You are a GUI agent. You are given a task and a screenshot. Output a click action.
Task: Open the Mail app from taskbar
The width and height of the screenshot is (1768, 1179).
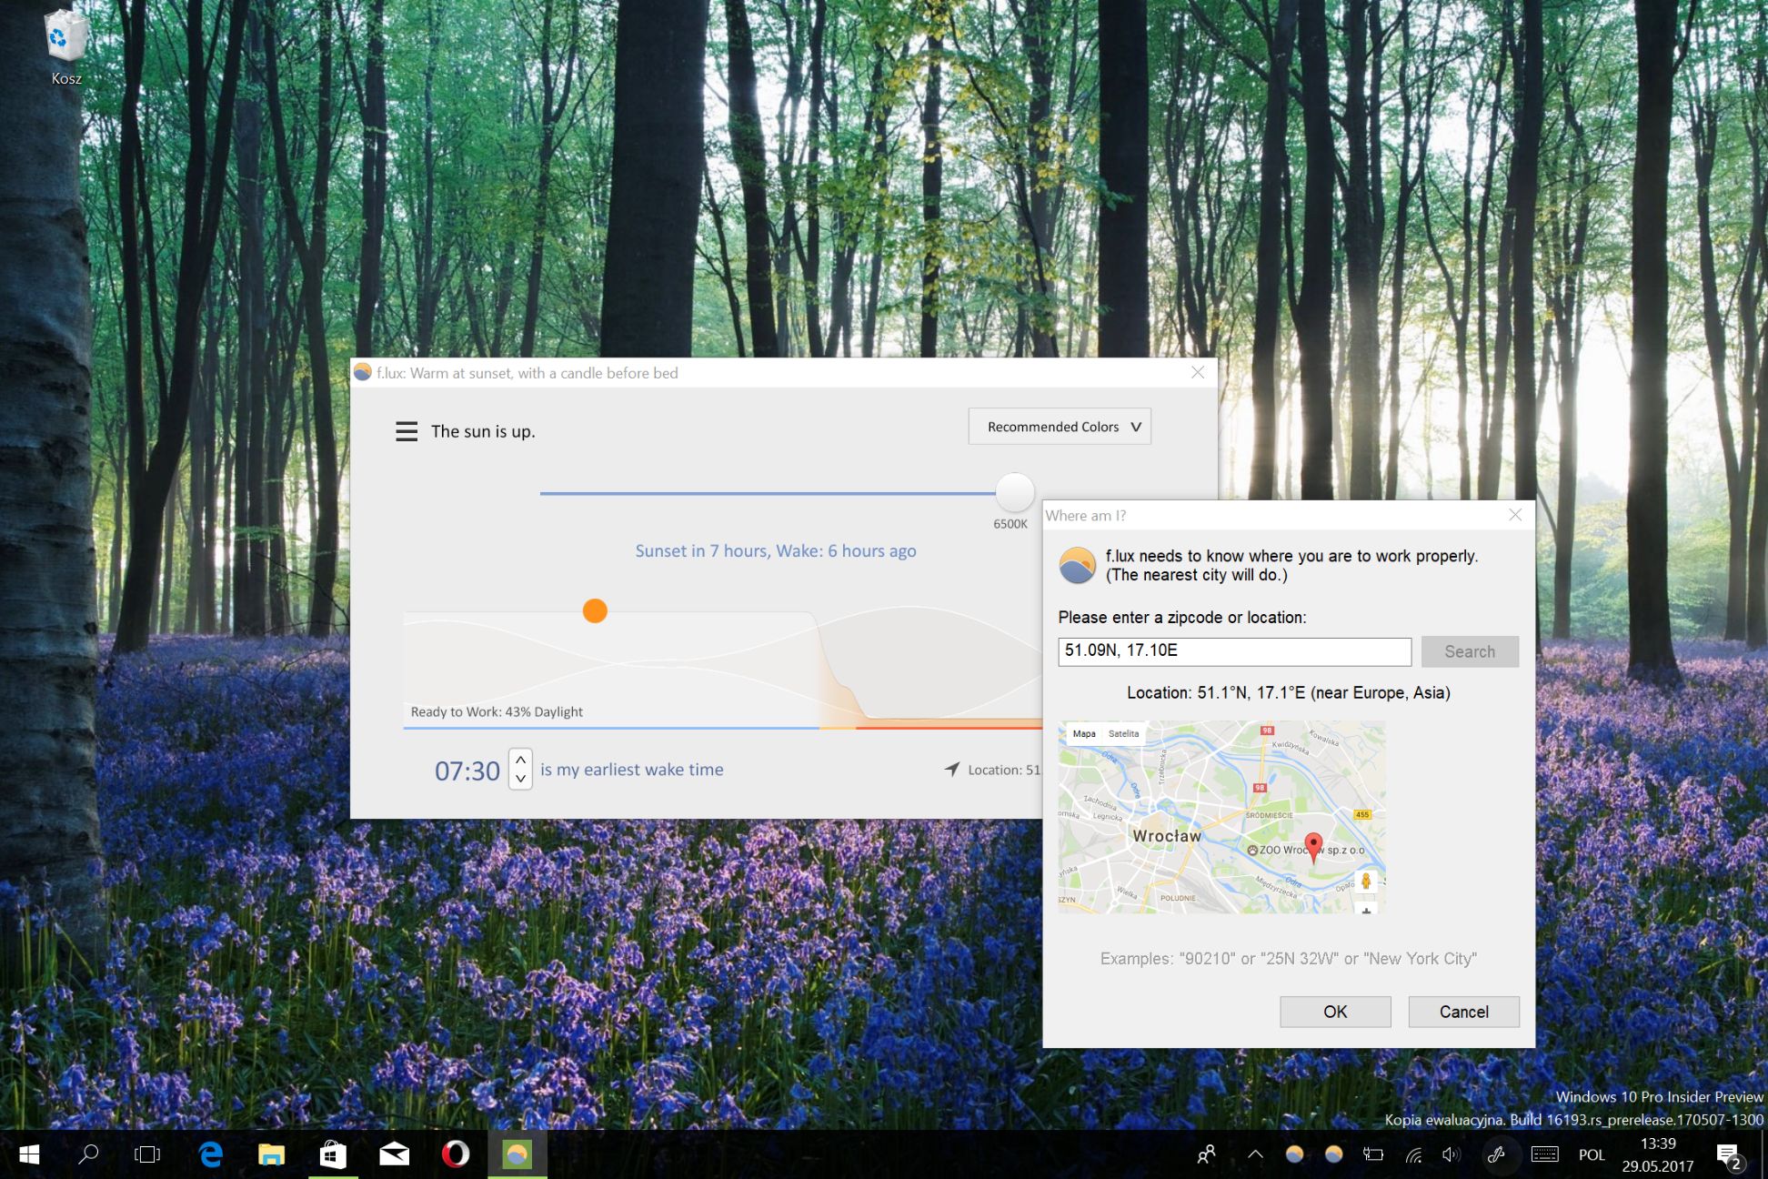(x=394, y=1154)
